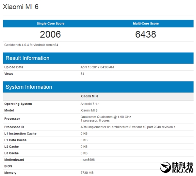The width and height of the screenshot is (196, 176).
Task: Click the L1 Data Cache label
Action: 15,140
